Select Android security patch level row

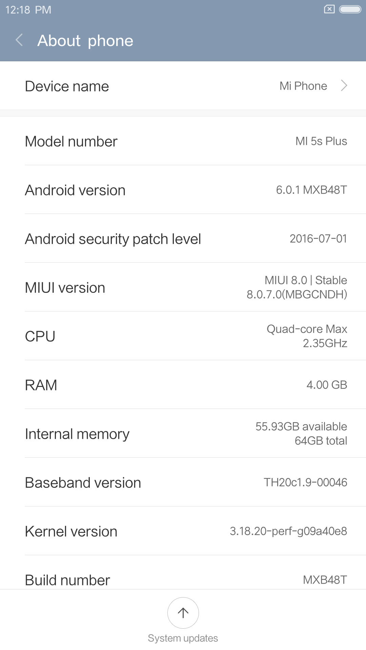click(183, 239)
